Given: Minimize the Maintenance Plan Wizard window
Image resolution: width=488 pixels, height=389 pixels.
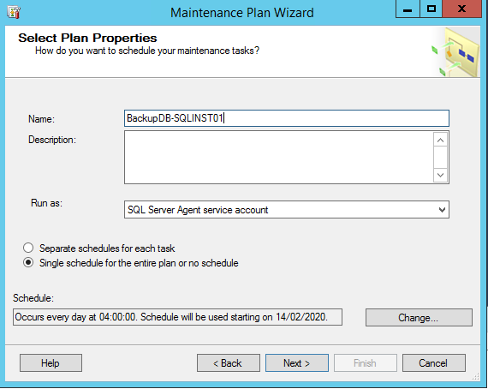Looking at the screenshot, I should tap(408, 9).
